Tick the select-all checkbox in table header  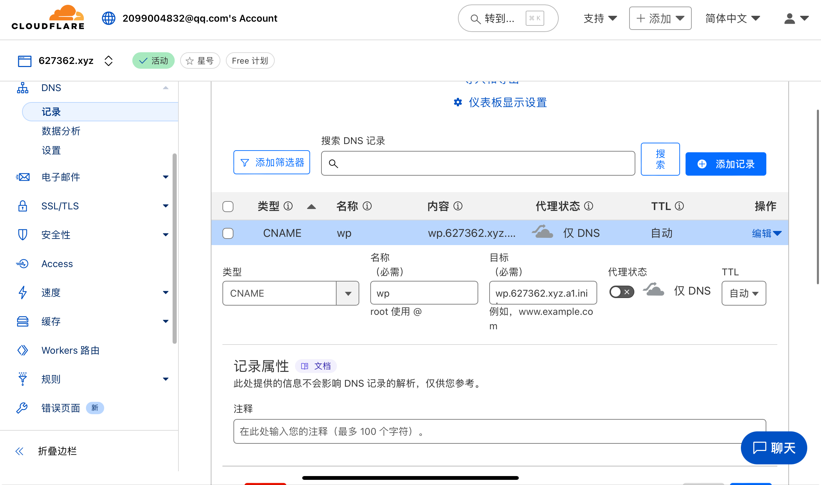(x=228, y=207)
